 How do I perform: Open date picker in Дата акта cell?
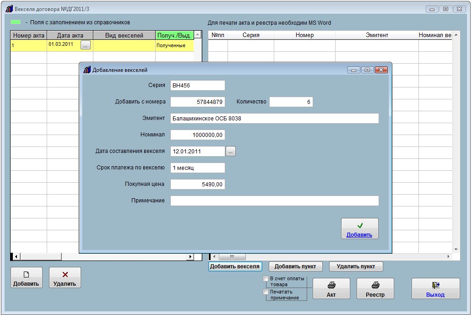[86, 45]
